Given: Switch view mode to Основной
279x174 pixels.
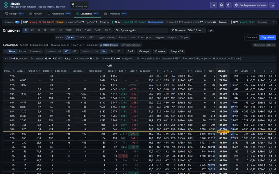Looking at the screenshot, I should (x=252, y=37).
